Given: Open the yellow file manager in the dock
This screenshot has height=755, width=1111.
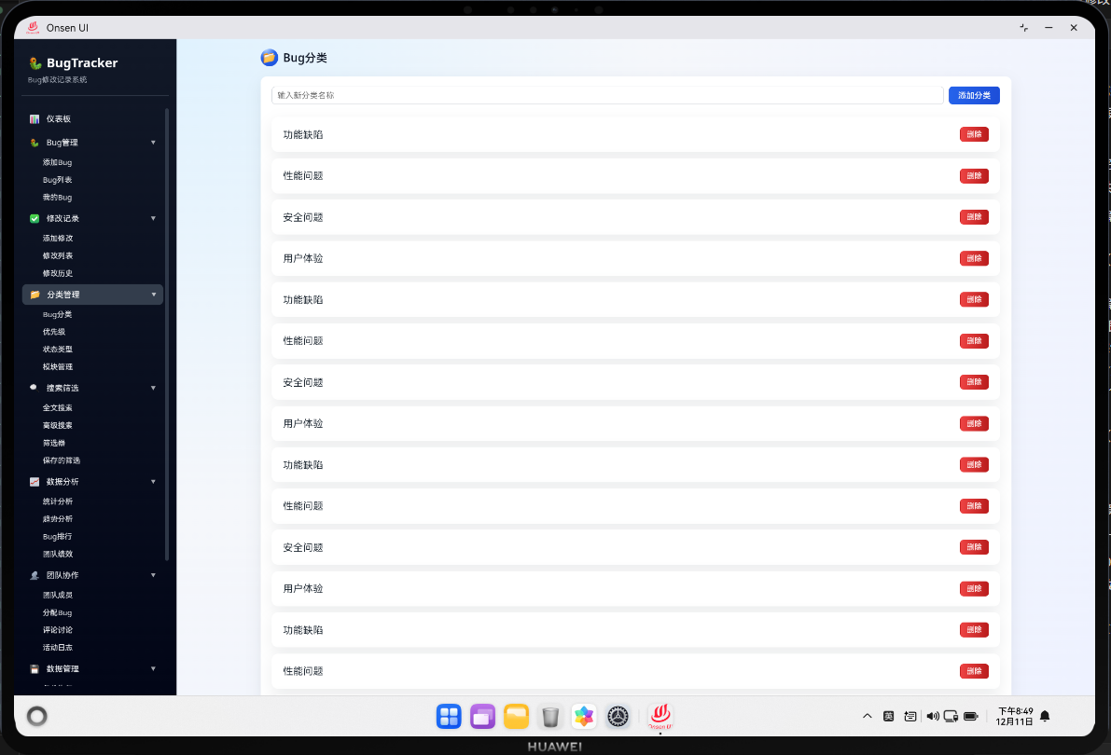Looking at the screenshot, I should coord(516,717).
